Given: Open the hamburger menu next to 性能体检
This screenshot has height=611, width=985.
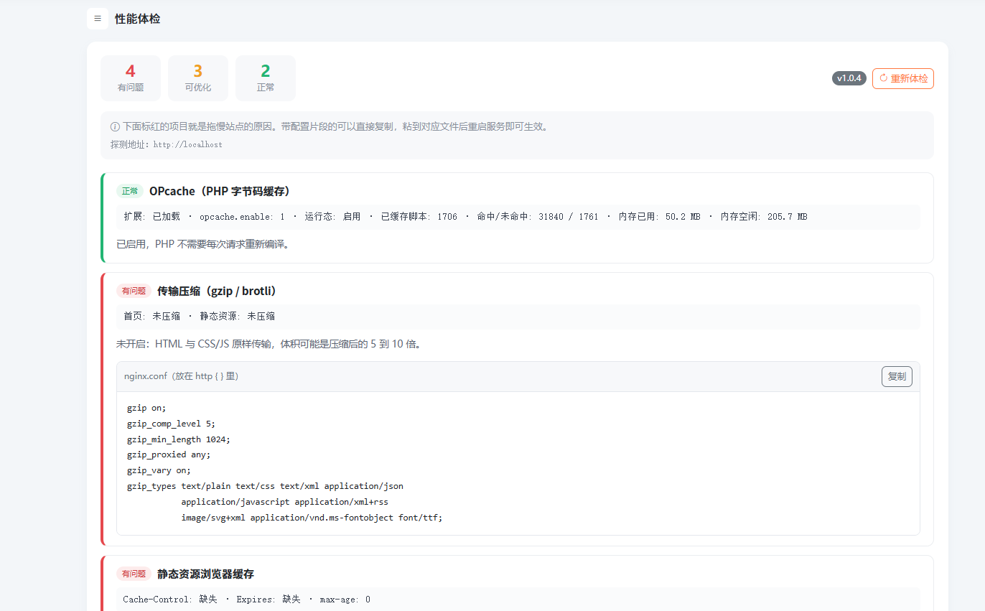Looking at the screenshot, I should point(98,19).
